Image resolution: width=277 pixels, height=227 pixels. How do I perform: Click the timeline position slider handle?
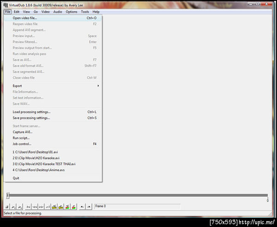coord(7,195)
